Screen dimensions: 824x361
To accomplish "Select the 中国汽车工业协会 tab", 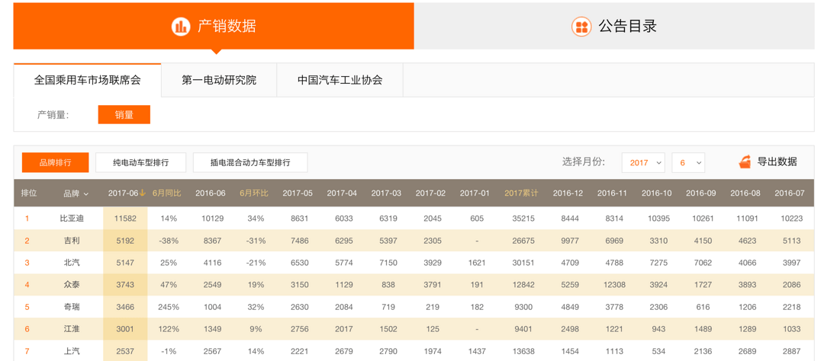I will click(x=340, y=80).
